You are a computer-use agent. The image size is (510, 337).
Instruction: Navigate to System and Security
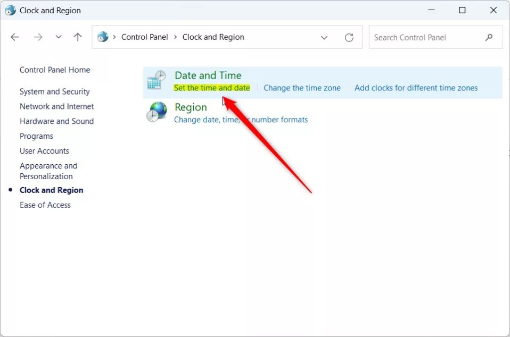(x=54, y=91)
